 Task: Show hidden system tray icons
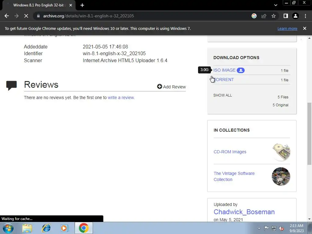(259, 228)
